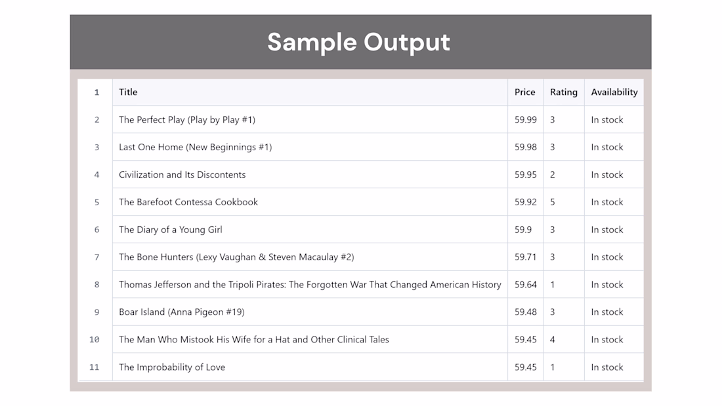Viewport: 722px width, 406px height.
Task: Click The Improbability of Love cell
Action: point(310,367)
